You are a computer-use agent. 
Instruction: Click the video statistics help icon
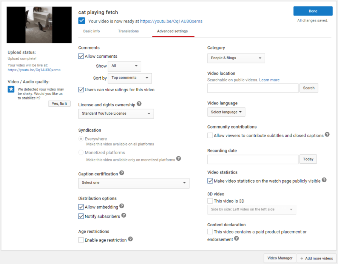(x=324, y=180)
